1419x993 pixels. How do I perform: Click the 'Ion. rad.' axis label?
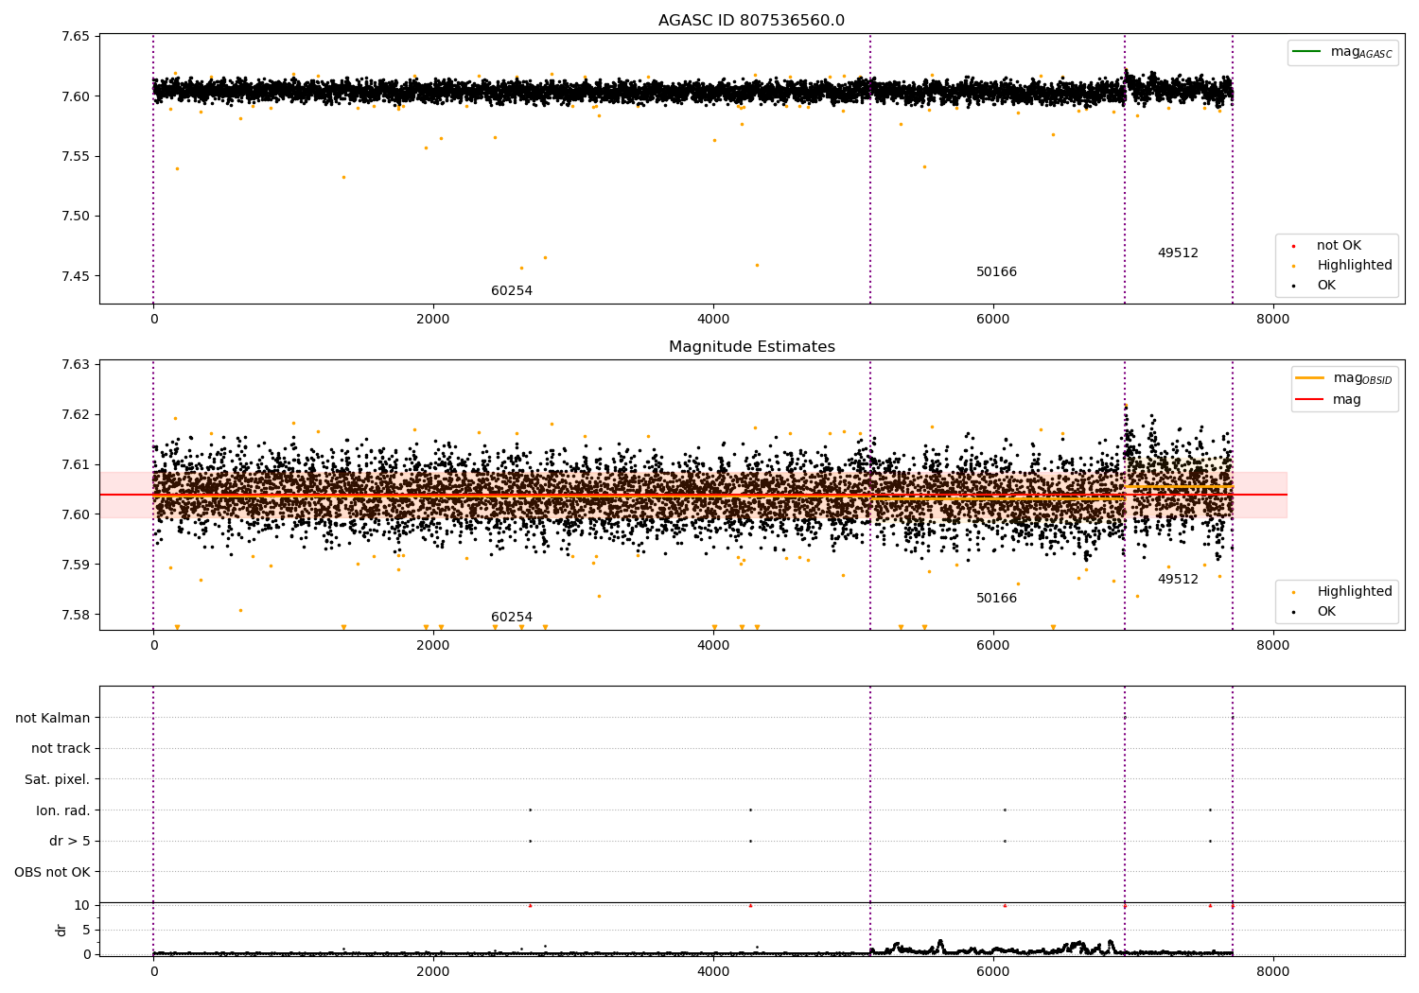(x=63, y=811)
